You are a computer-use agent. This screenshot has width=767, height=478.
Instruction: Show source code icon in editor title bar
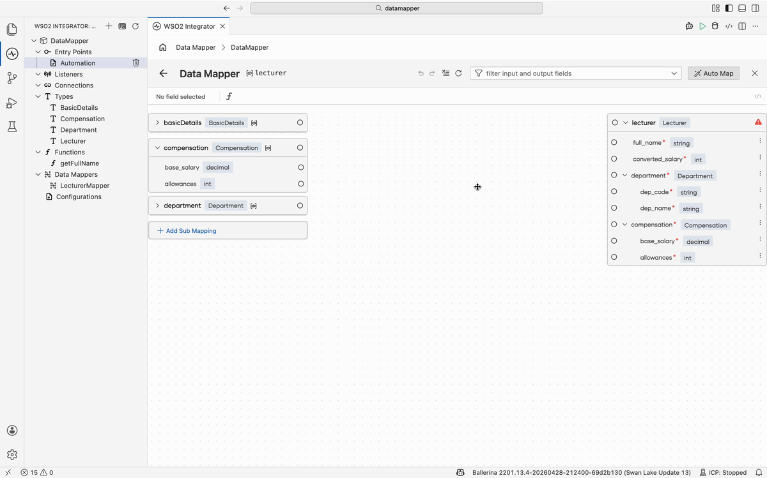point(729,26)
